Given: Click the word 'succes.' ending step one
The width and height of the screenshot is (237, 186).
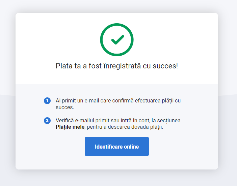Looking at the screenshot, I should (65, 107).
